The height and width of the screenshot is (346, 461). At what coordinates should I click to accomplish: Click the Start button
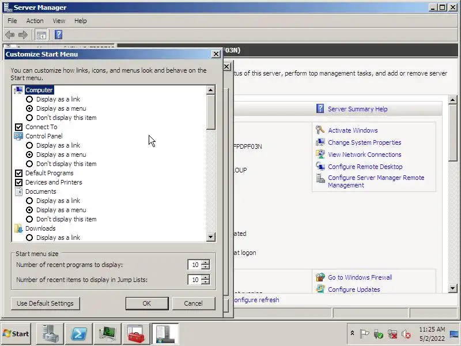tap(16, 334)
